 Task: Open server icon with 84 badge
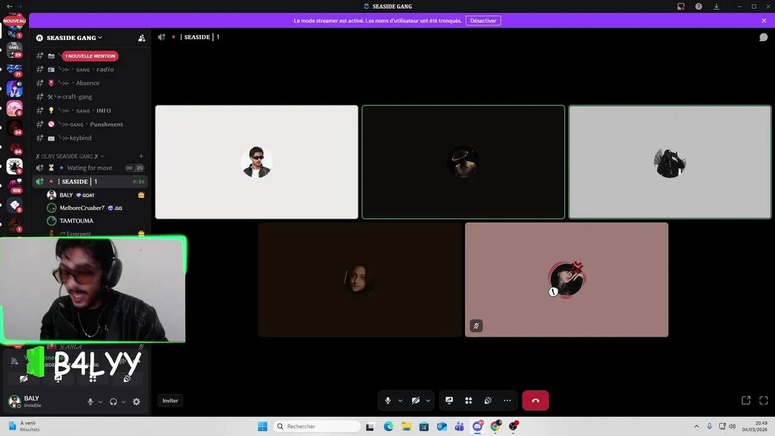15,147
